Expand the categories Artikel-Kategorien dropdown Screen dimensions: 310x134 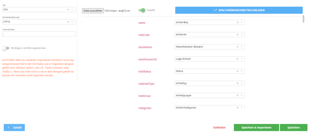241,108
